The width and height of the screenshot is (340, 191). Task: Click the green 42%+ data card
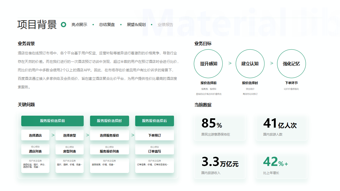(282, 166)
